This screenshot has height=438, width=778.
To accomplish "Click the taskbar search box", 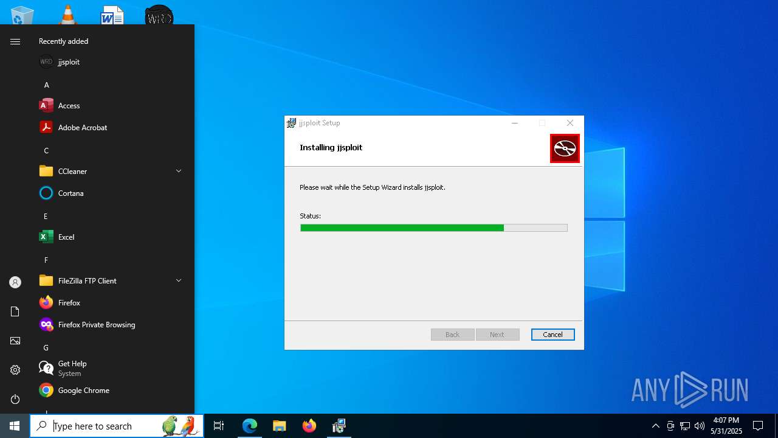I will (117, 426).
